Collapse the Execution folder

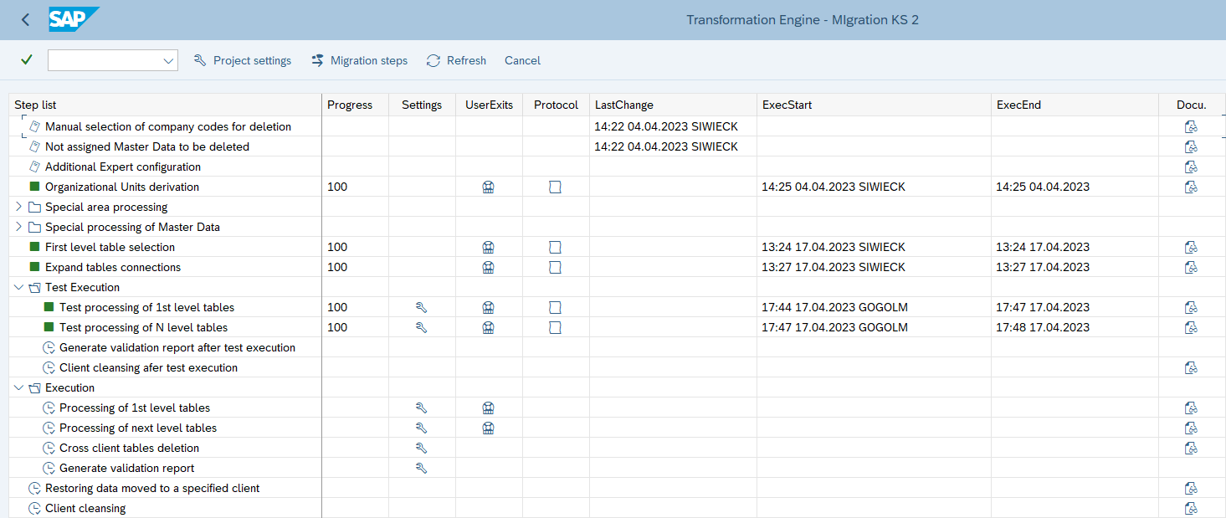click(19, 387)
